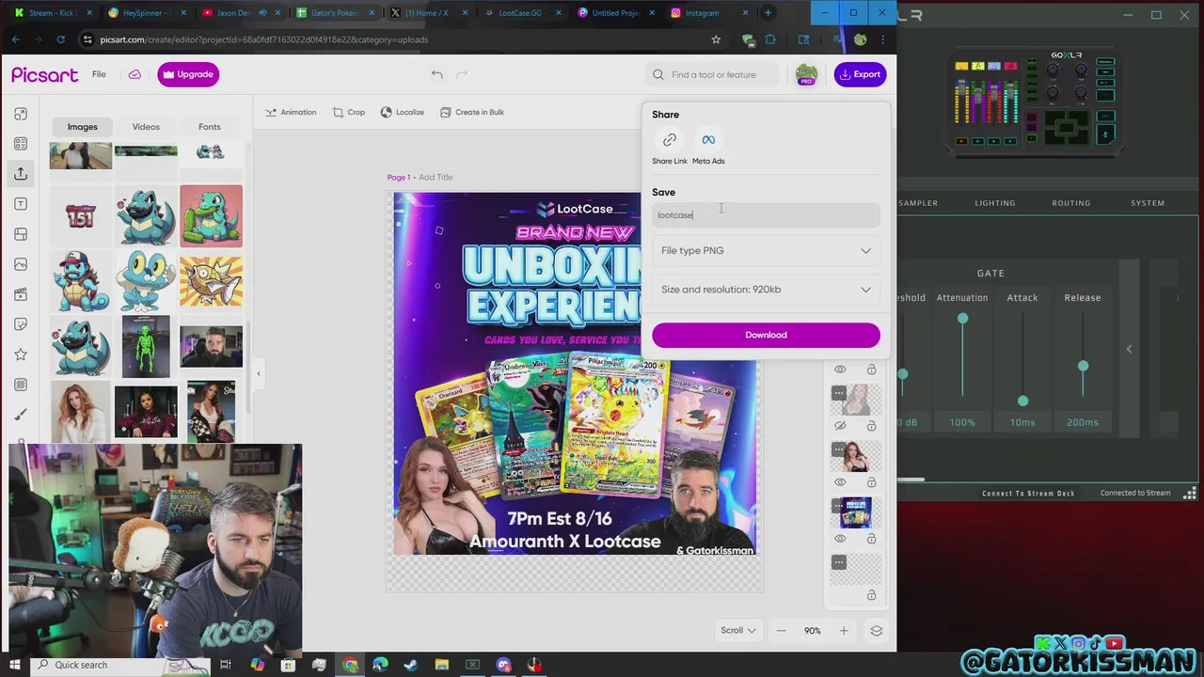This screenshot has height=677, width=1204.
Task: Zoom in with the plus button
Action: pos(844,631)
